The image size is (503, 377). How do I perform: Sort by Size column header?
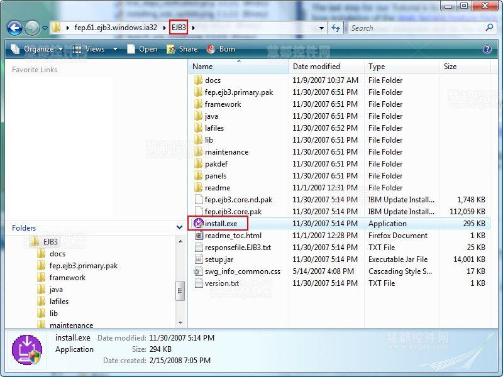tap(465, 67)
